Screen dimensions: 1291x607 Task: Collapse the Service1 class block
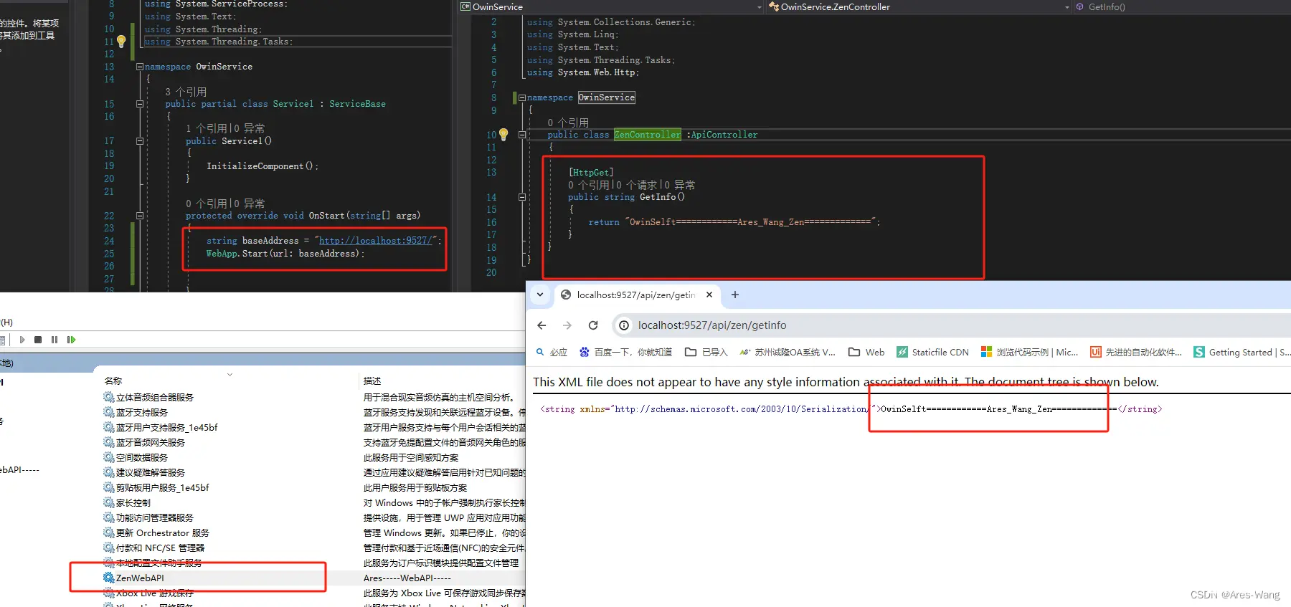click(x=140, y=104)
